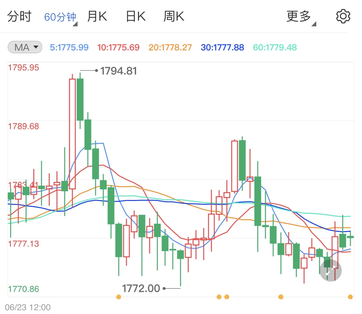Viewport: 362px width, 314px height.
Task: Click the 06/23 12:00 date label
Action: (28, 307)
